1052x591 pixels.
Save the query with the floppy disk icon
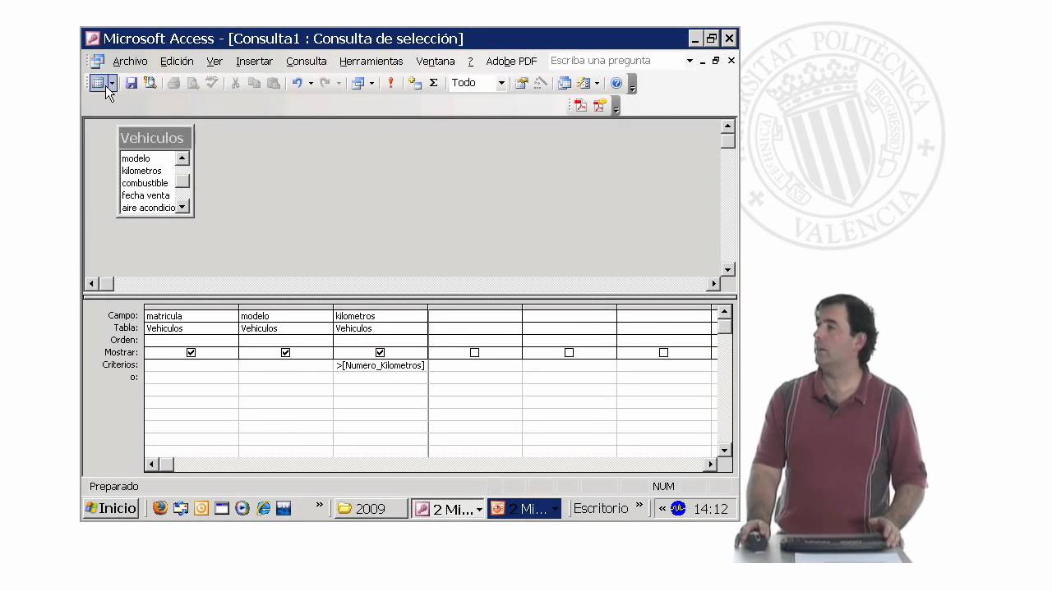click(131, 83)
